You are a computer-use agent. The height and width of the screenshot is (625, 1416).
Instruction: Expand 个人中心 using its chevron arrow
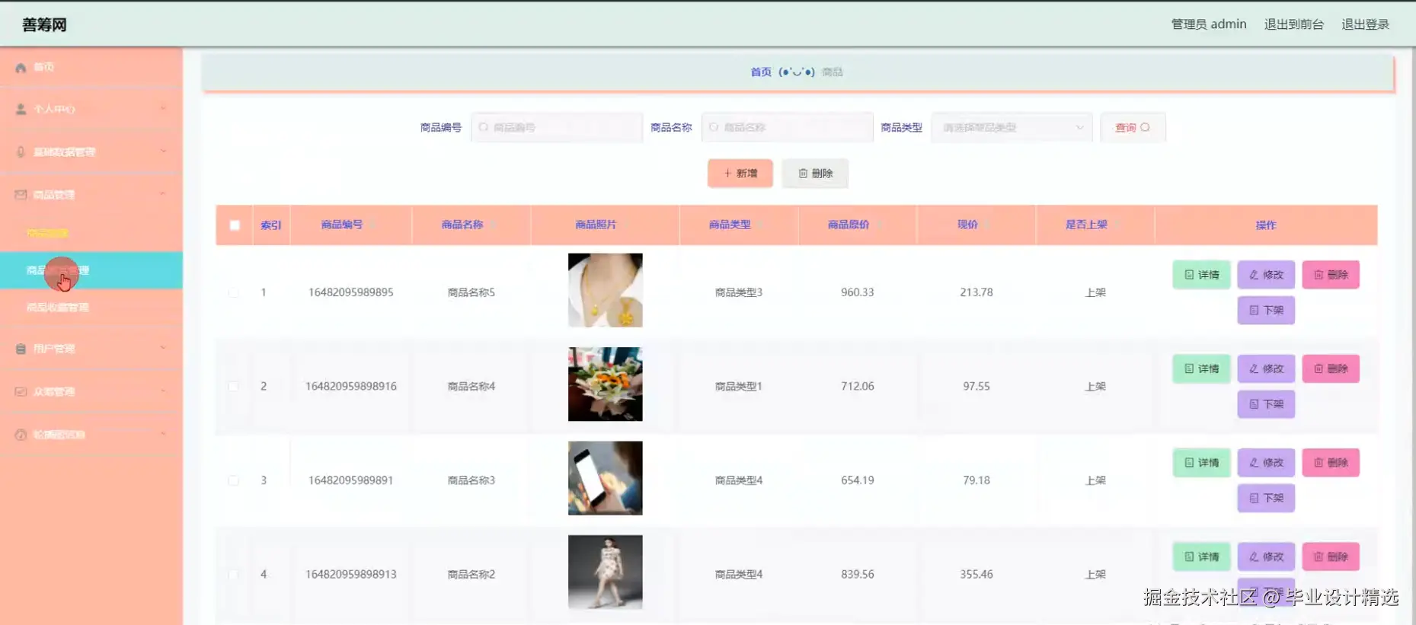pyautogui.click(x=163, y=109)
